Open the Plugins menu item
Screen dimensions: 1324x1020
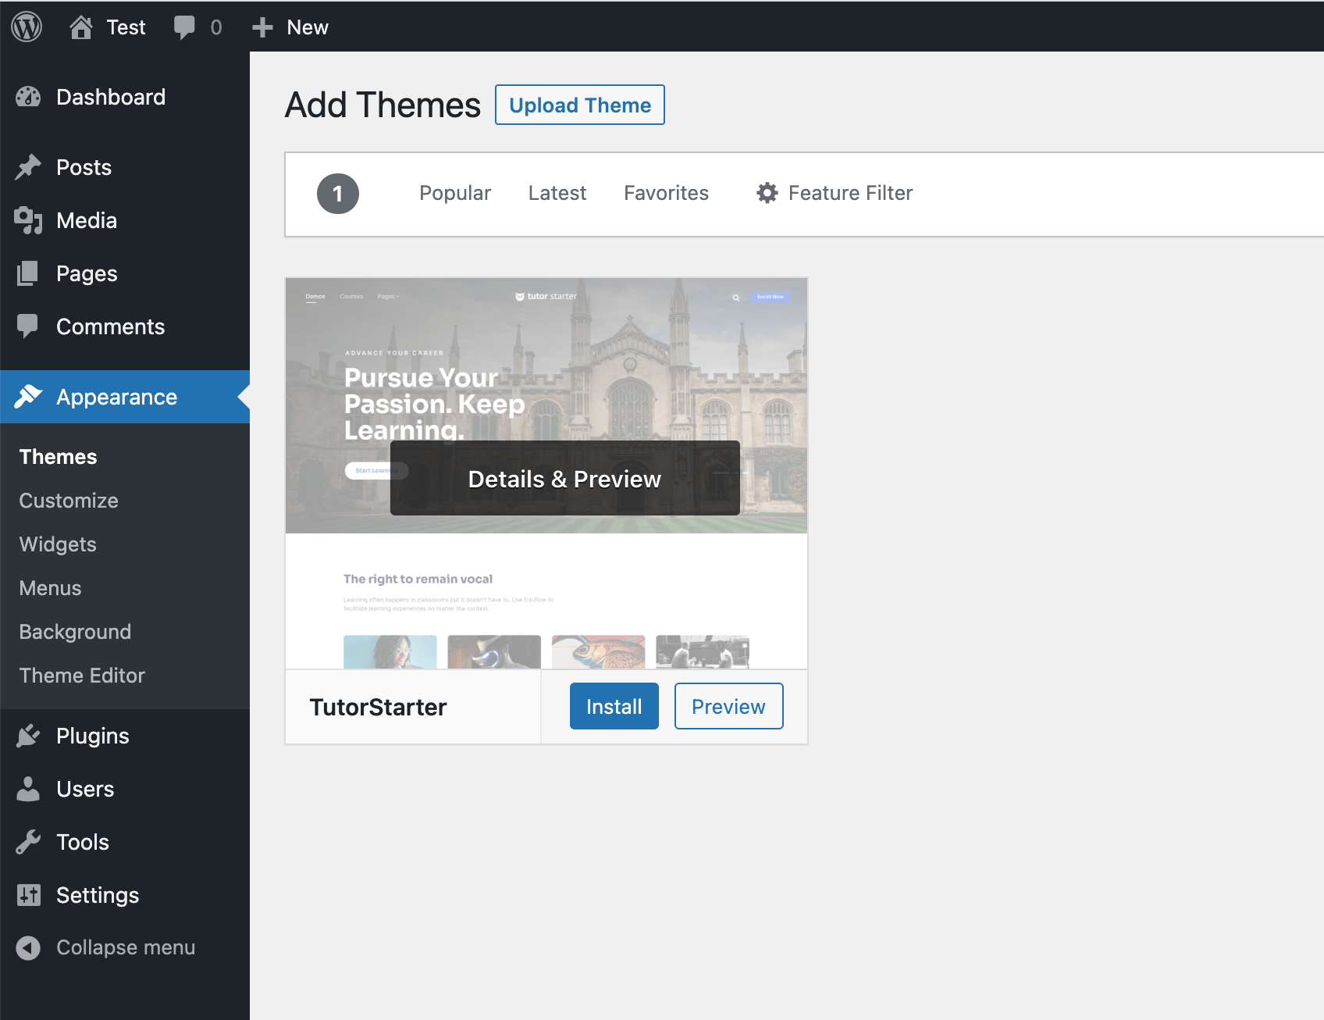[x=92, y=736]
